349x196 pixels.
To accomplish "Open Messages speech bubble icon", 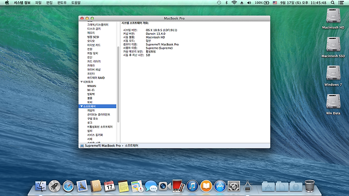I will 151,186.
